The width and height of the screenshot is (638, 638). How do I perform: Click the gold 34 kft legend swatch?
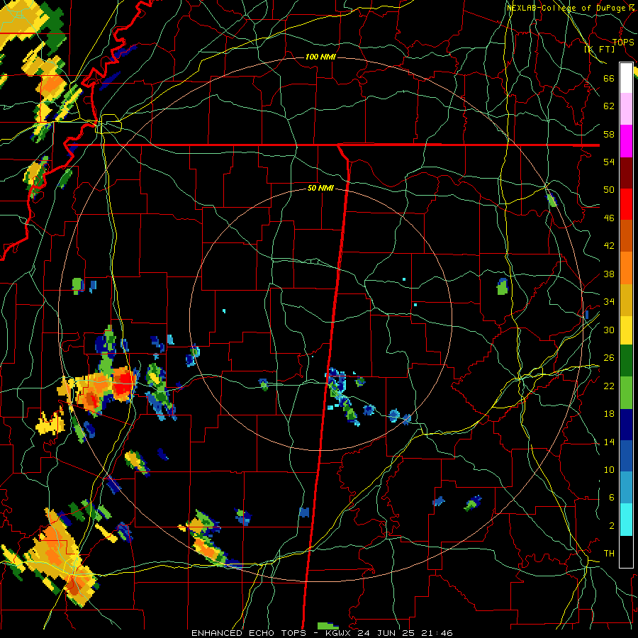(626, 300)
